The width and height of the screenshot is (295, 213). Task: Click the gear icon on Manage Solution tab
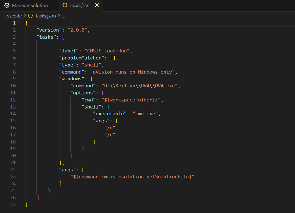tap(7, 6)
